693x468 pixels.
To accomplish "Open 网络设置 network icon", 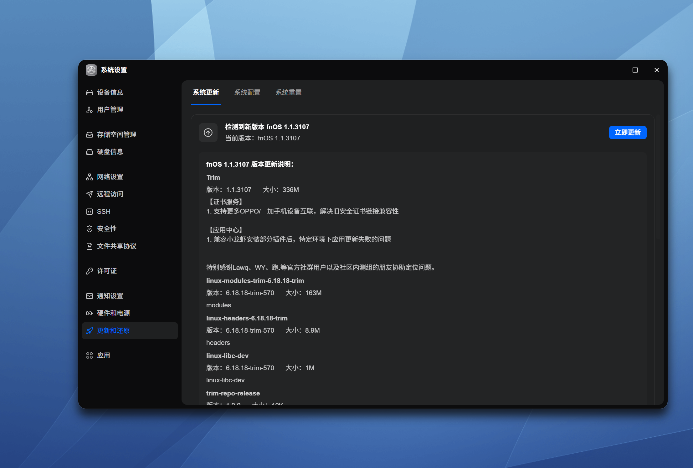I will 90,177.
